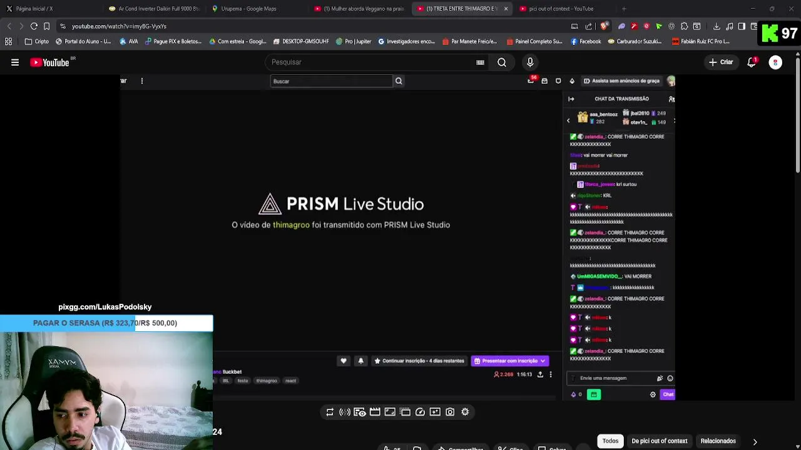Click the youtube.com address bar URL
The image size is (801, 450).
(x=119, y=26)
